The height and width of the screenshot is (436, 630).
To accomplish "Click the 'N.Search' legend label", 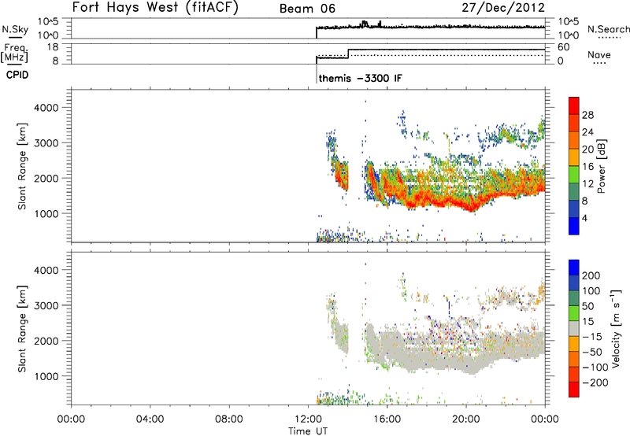I will click(609, 29).
